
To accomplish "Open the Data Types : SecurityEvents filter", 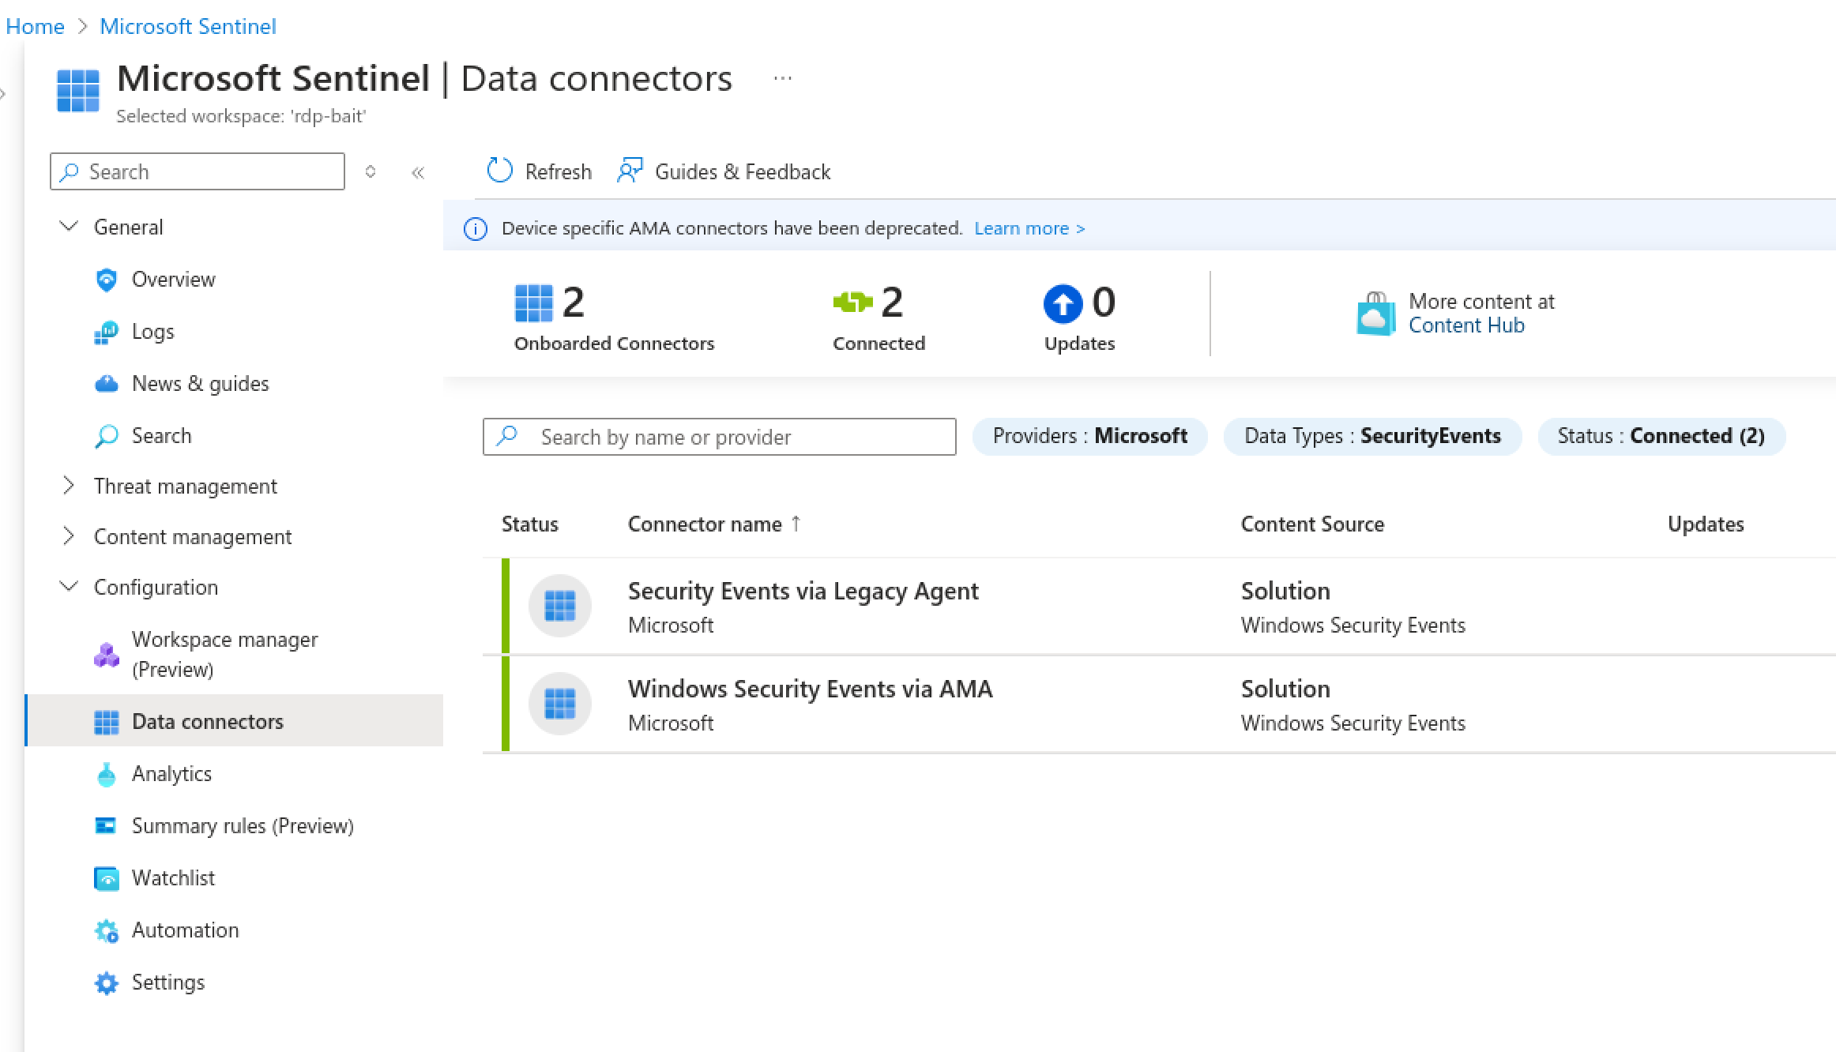I will pos(1373,436).
